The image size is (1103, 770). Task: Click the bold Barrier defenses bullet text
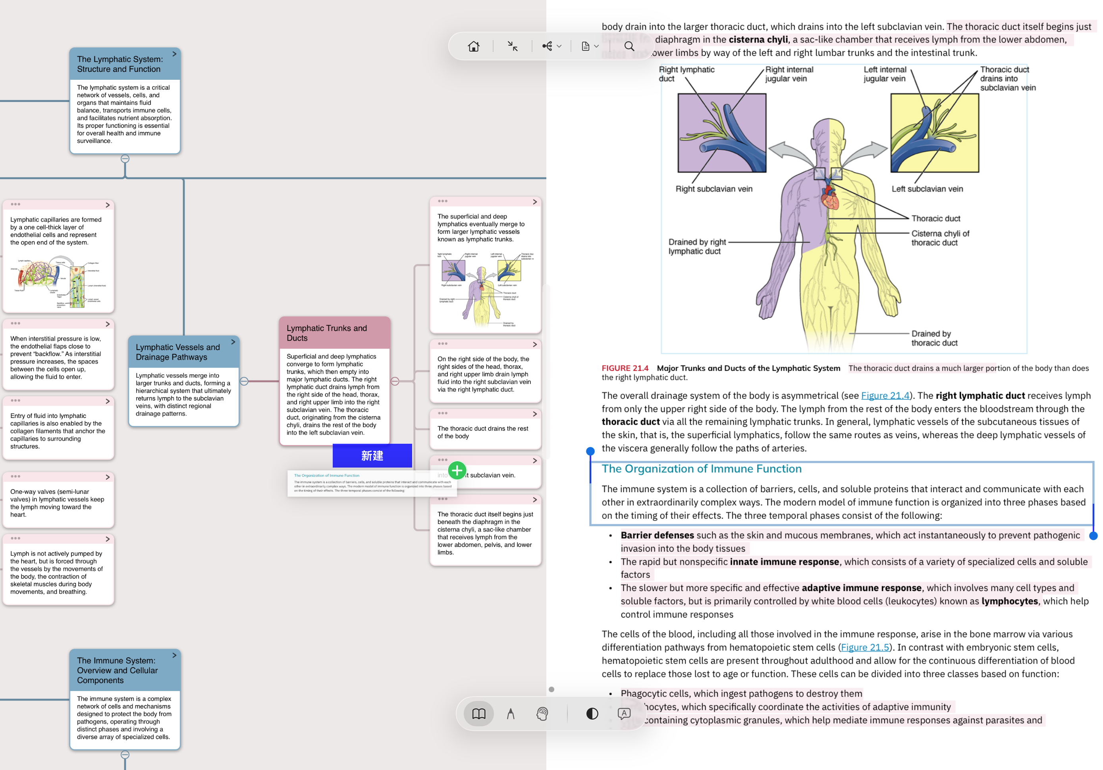(657, 535)
